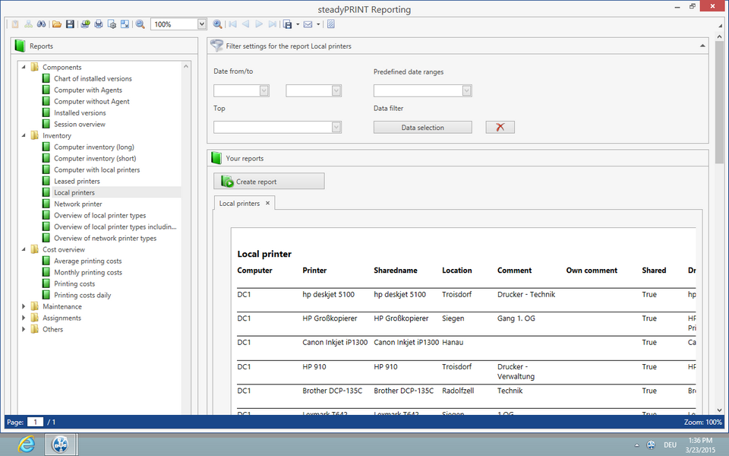Click the network tray icon

pyautogui.click(x=651, y=445)
